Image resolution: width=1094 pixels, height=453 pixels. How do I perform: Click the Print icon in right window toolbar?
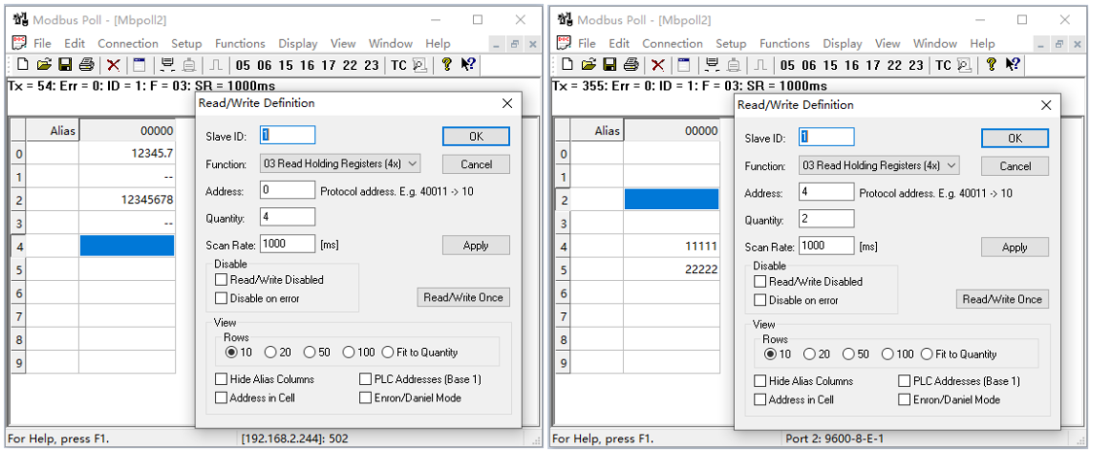tap(631, 65)
